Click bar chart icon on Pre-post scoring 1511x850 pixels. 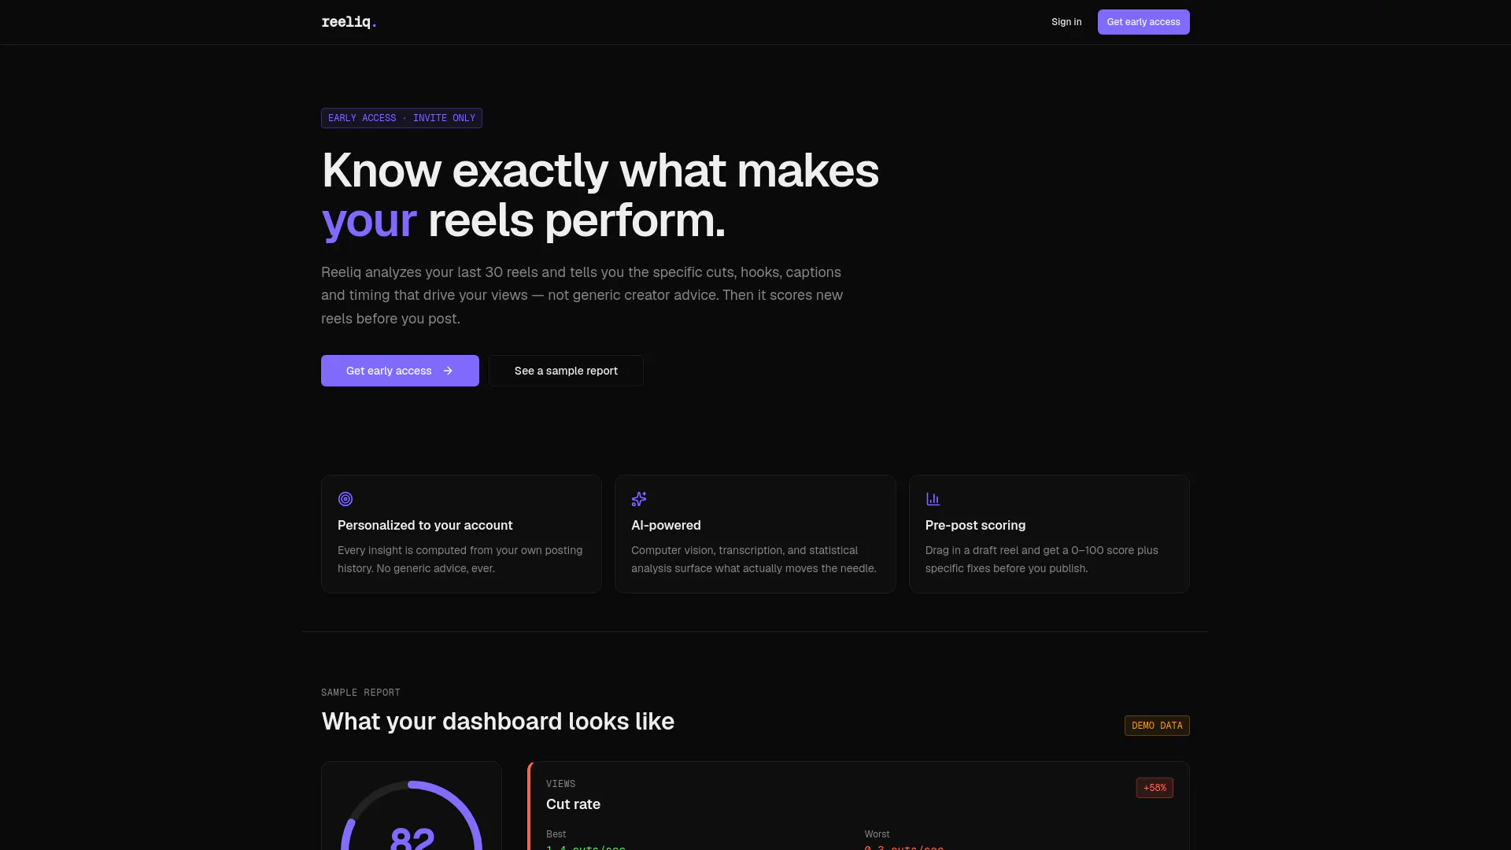(933, 499)
